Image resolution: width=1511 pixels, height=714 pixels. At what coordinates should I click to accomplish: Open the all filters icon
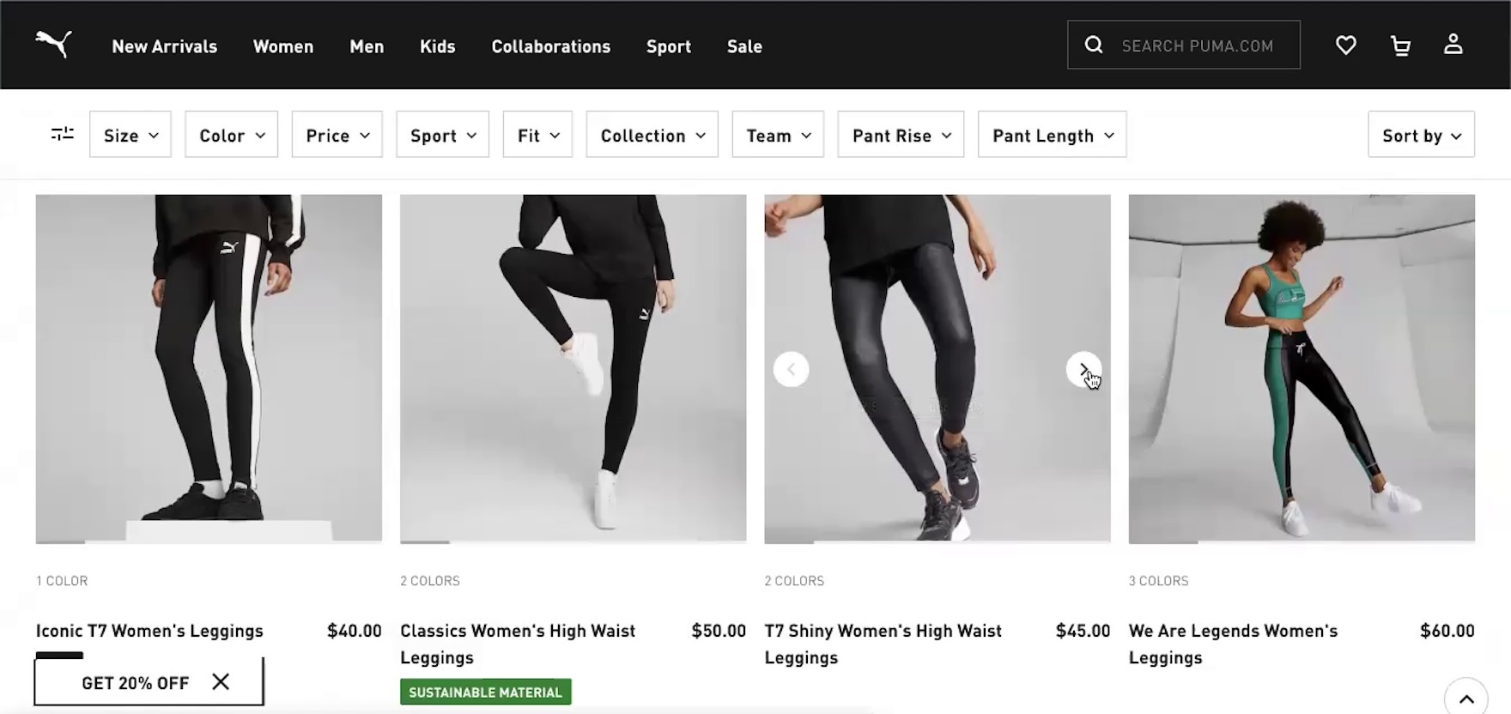coord(63,134)
